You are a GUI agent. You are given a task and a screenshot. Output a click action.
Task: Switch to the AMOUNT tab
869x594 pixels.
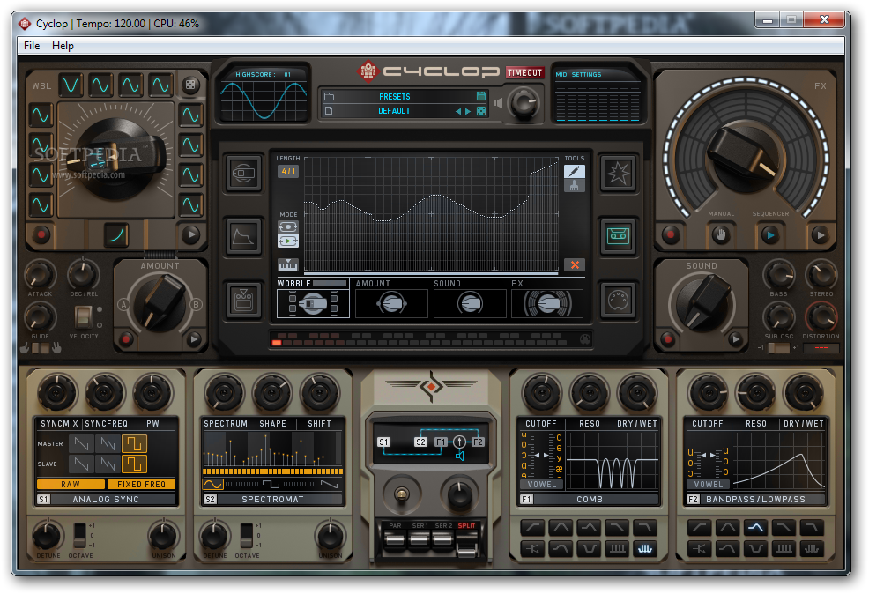[x=391, y=298]
